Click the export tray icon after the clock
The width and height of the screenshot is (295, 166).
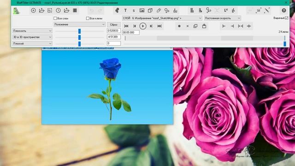[x=66, y=10]
